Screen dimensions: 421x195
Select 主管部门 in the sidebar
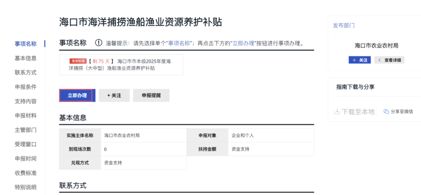[x=25, y=130]
